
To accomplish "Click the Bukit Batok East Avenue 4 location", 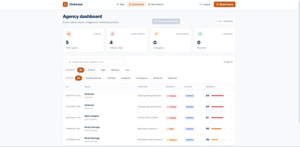I will (x=150, y=140).
